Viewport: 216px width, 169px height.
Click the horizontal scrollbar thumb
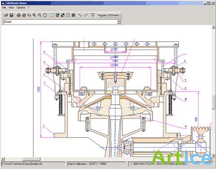[31, 159]
